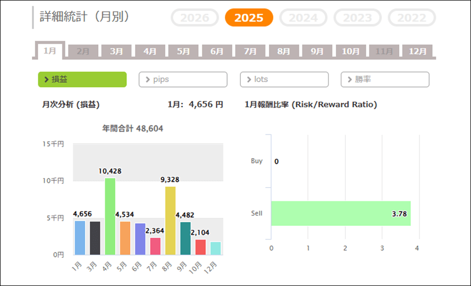
Task: Click the green April bar showing 10,428
Action: (110, 216)
